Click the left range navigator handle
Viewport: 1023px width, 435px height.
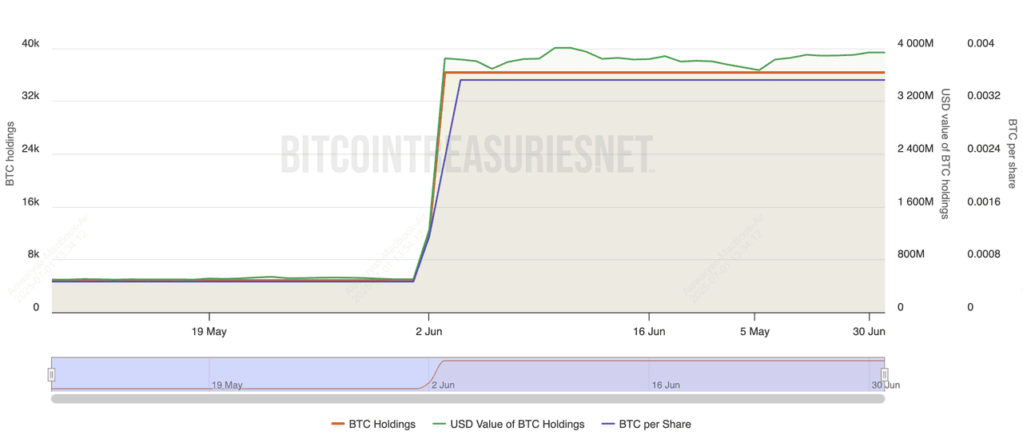point(51,374)
